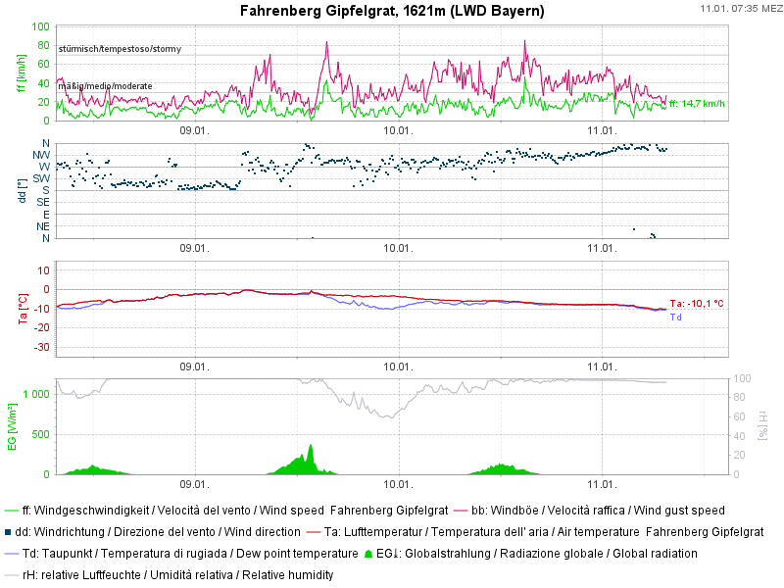Click the 'Ta: -10,1 °C' temperature readout
Viewport: 784px width, 588px height.
696,304
